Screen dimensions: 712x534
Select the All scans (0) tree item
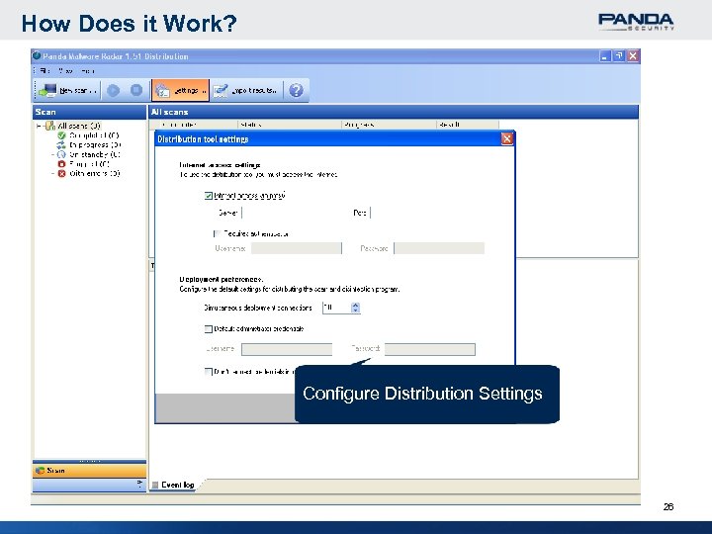[78, 126]
